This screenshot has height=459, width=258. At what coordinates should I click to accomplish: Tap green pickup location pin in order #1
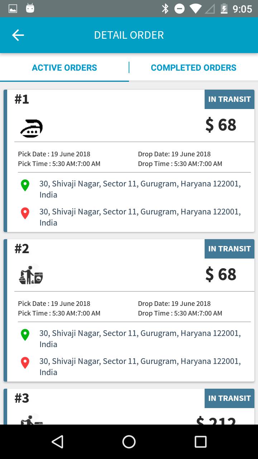[25, 185]
